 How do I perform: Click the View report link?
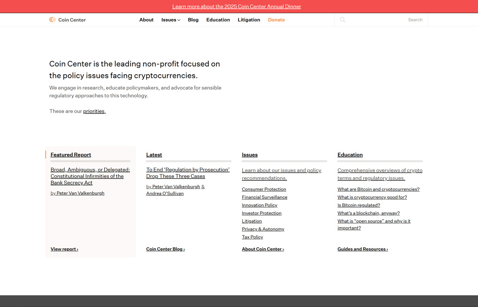point(64,249)
